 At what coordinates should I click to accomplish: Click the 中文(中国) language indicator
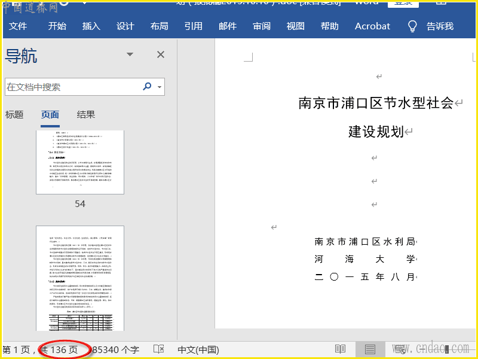pyautogui.click(x=198, y=350)
